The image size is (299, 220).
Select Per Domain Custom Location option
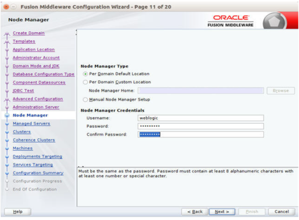point(85,82)
